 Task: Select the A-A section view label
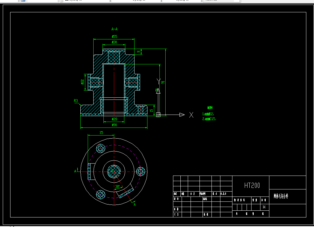pos(114,29)
